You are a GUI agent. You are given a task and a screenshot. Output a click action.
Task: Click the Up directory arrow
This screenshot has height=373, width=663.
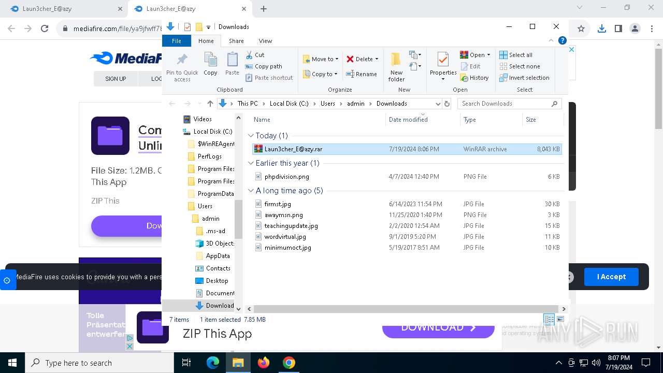pyautogui.click(x=210, y=104)
